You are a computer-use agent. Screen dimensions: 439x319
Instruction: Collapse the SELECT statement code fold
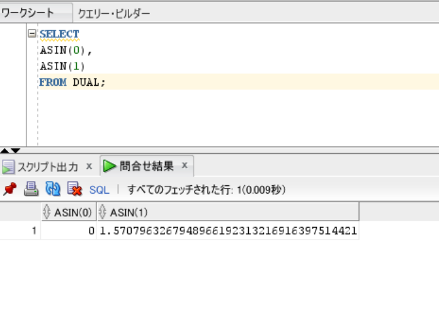[31, 33]
